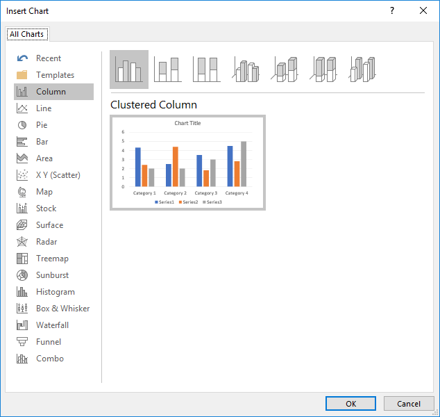This screenshot has height=417, width=440.
Task: Open the Help question mark icon
Action: [x=392, y=10]
